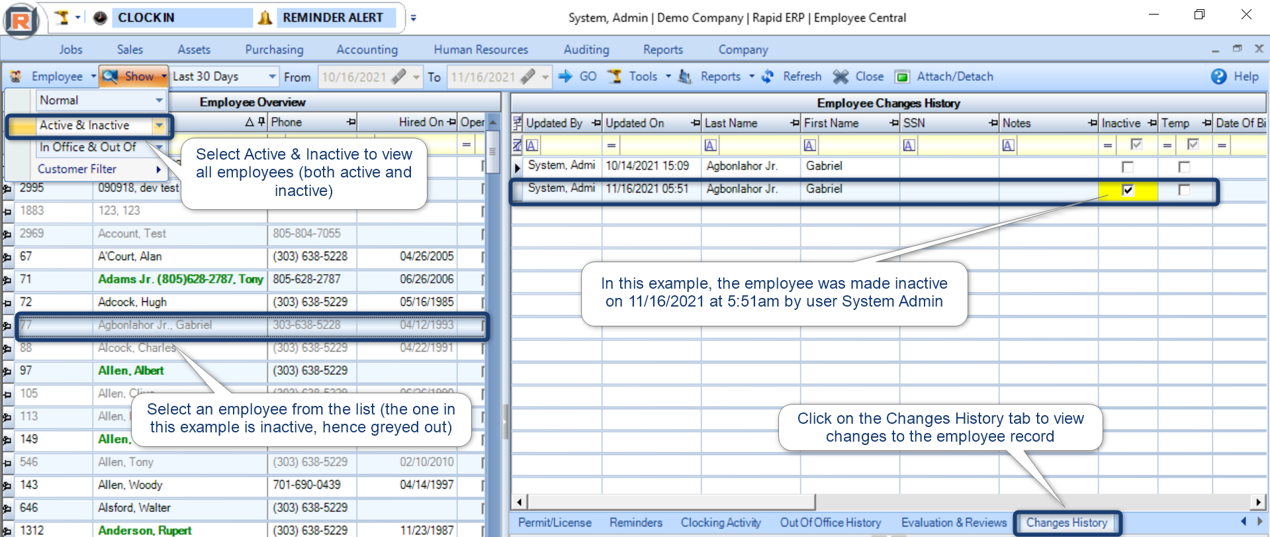
Task: Clear the To date with eraser icon
Action: tap(527, 77)
